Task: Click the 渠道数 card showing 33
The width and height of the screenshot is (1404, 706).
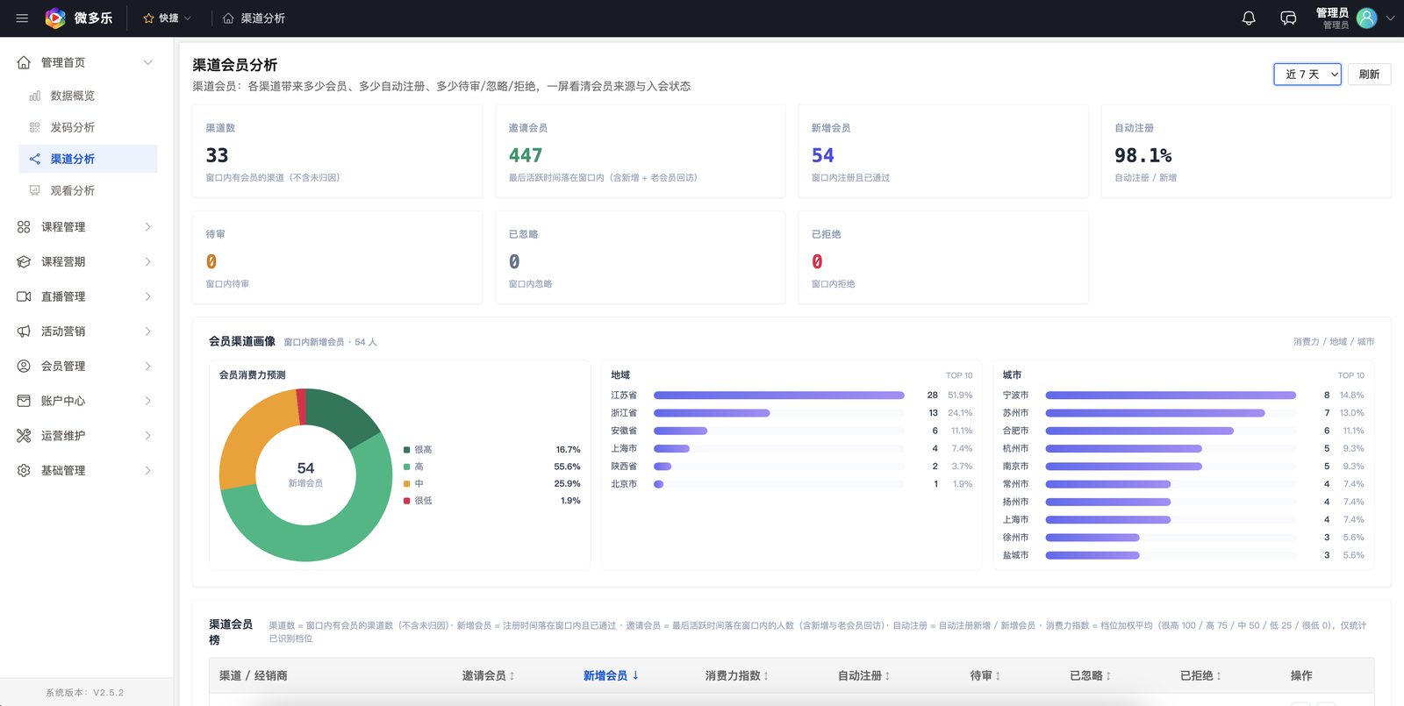Action: pos(338,152)
